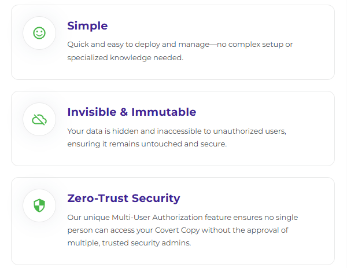Viewport: 347px width, 268px height.
Task: Open the Zero-Trust Security heading
Action: [x=123, y=198]
